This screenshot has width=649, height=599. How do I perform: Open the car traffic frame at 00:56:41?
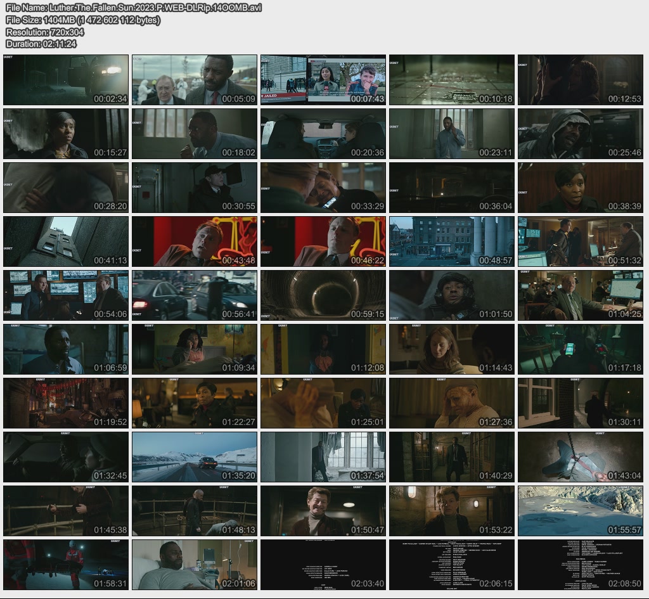click(195, 295)
